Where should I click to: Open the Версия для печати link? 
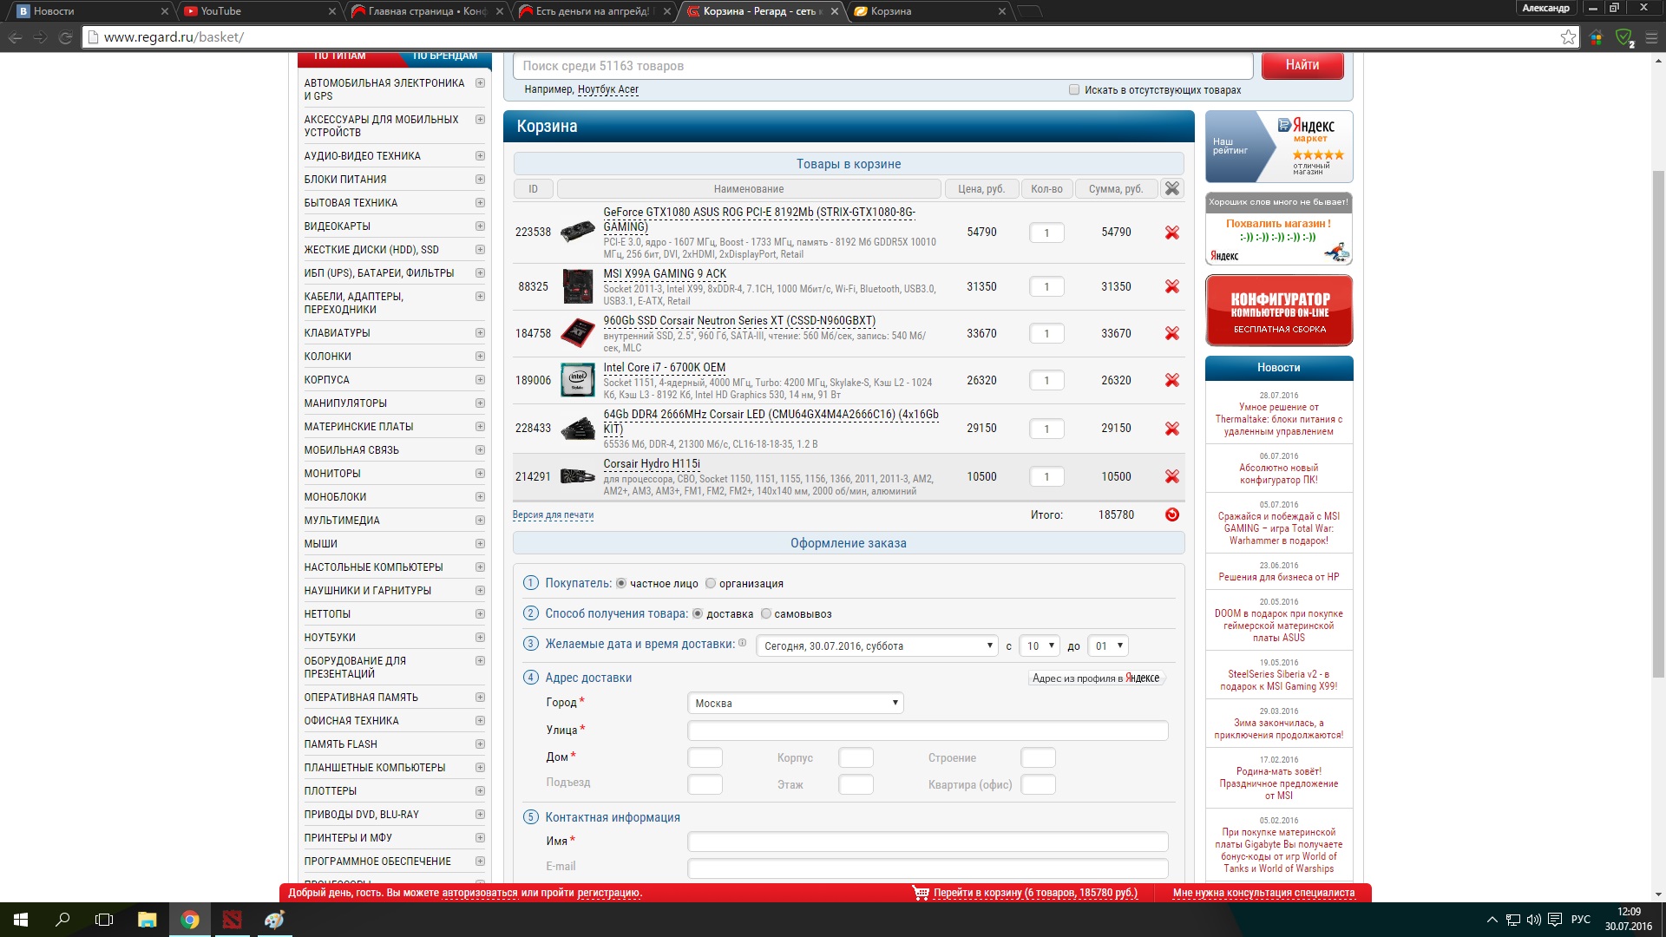pos(553,514)
